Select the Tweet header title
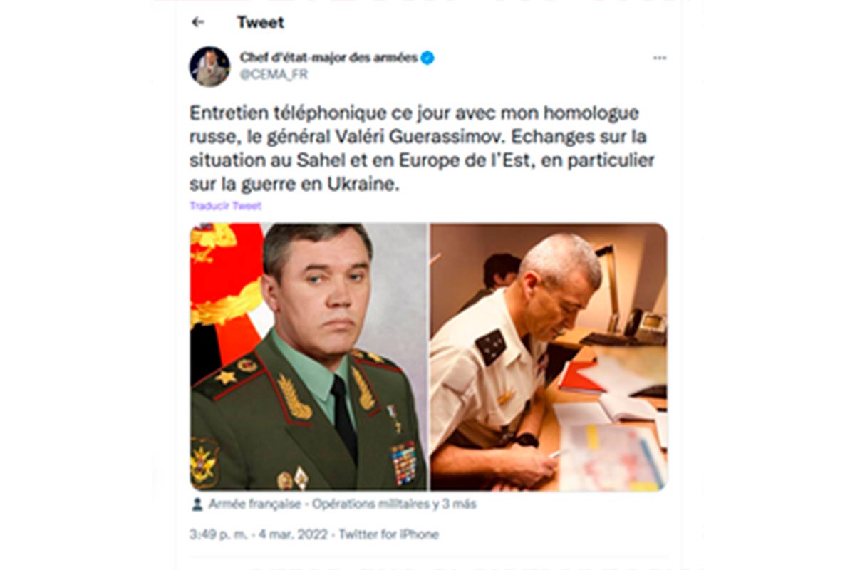855x570 pixels. pos(260,22)
